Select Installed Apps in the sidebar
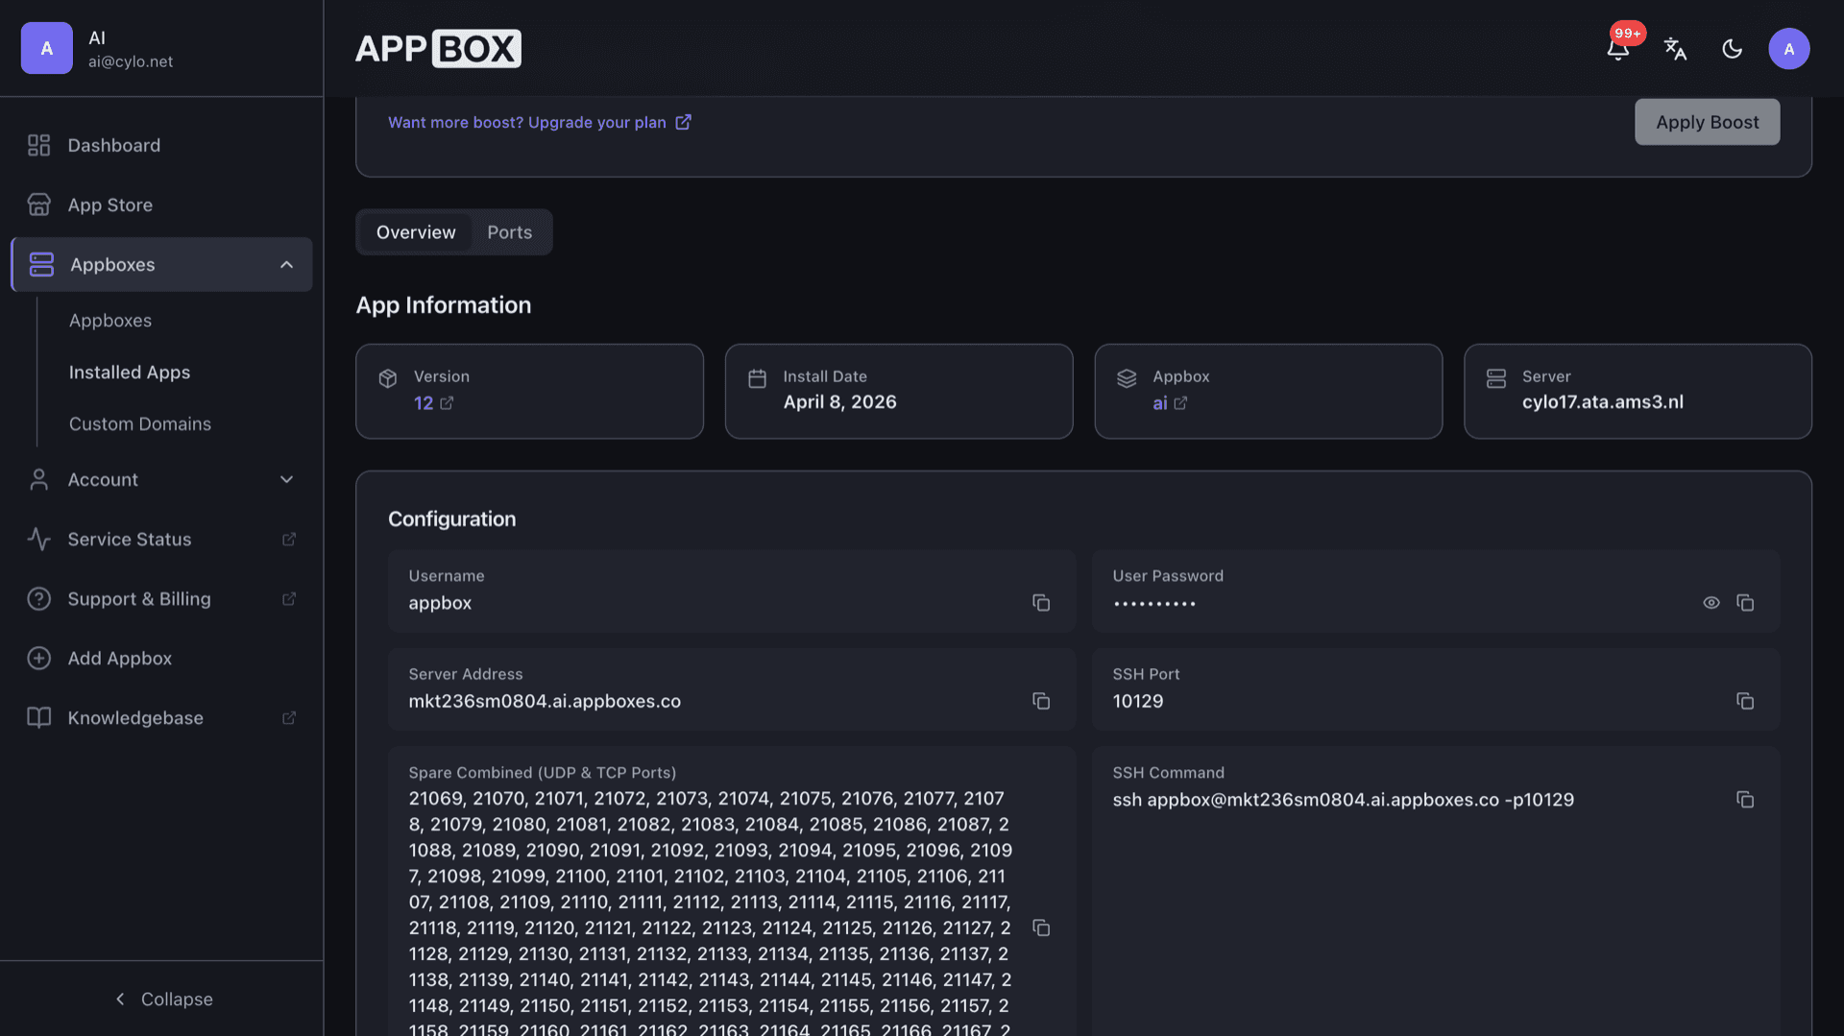The height and width of the screenshot is (1036, 1844). [x=130, y=373]
